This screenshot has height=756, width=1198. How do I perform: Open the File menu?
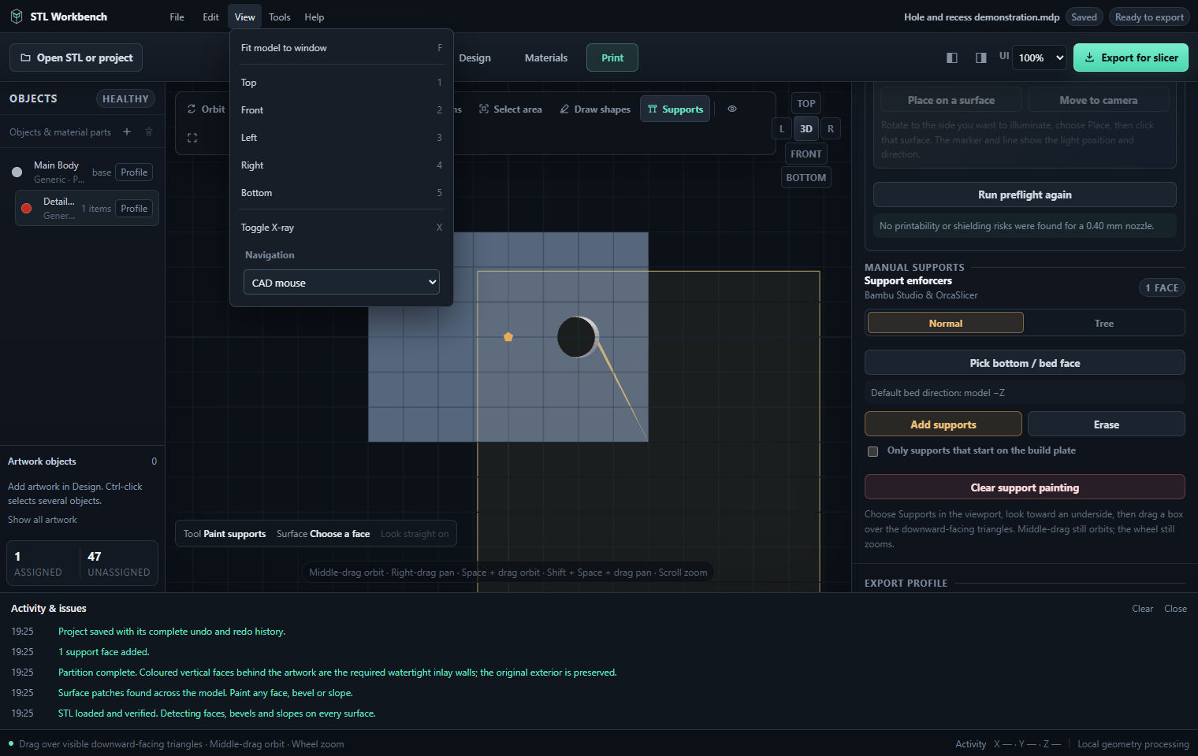pyautogui.click(x=177, y=17)
